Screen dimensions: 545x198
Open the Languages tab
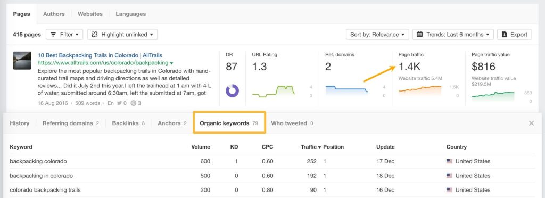[131, 14]
